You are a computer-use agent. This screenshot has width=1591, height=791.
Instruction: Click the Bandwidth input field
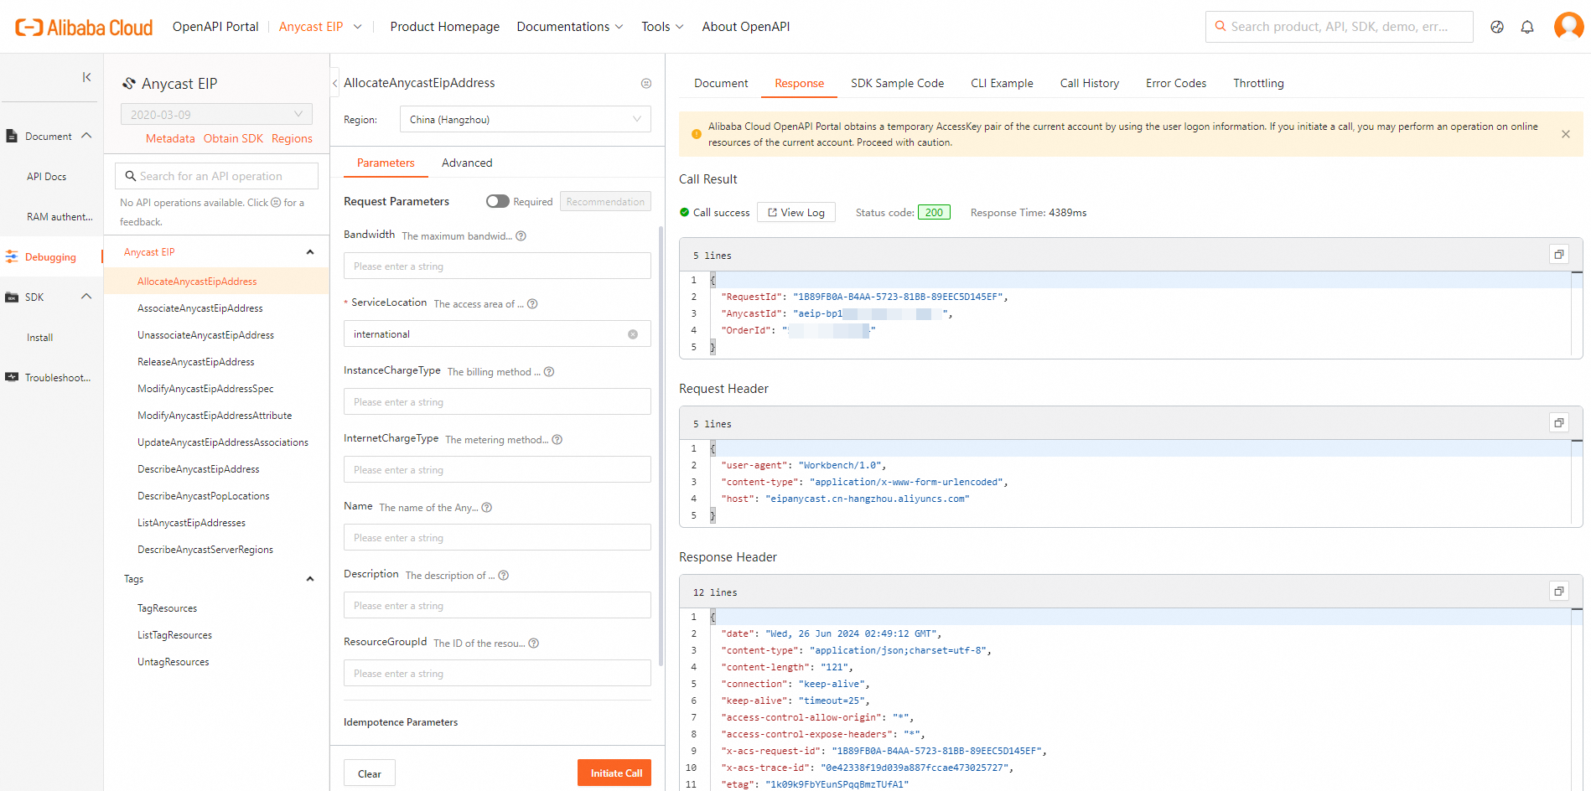click(497, 266)
